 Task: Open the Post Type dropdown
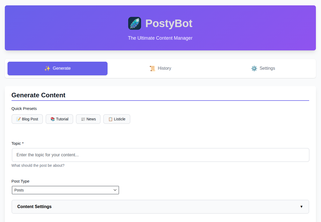(x=65, y=190)
